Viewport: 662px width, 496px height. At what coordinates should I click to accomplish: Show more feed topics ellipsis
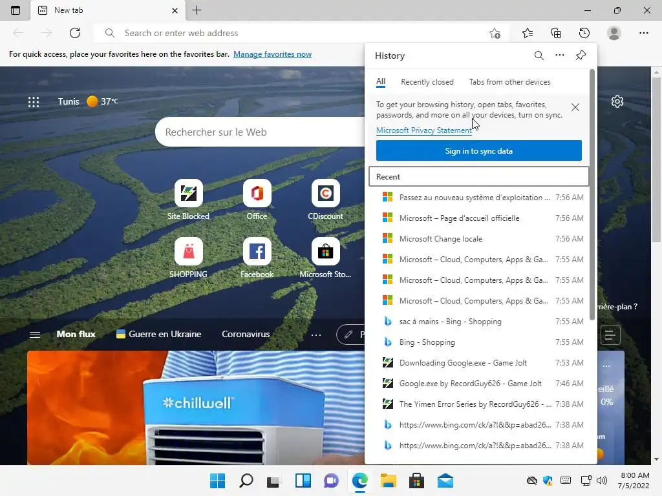click(x=315, y=335)
